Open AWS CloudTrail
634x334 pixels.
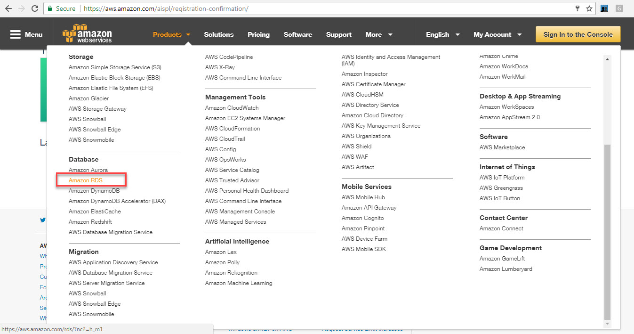pos(225,139)
